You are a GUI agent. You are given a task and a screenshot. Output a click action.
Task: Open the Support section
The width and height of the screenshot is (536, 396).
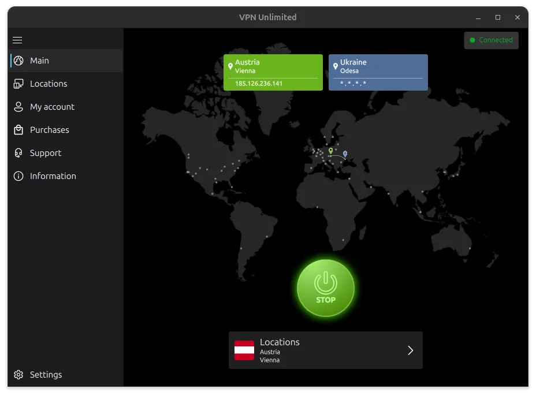click(x=66, y=153)
